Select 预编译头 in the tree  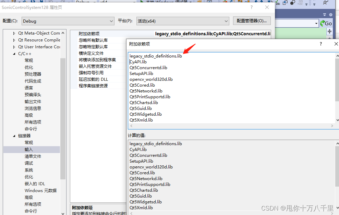pos(33,95)
